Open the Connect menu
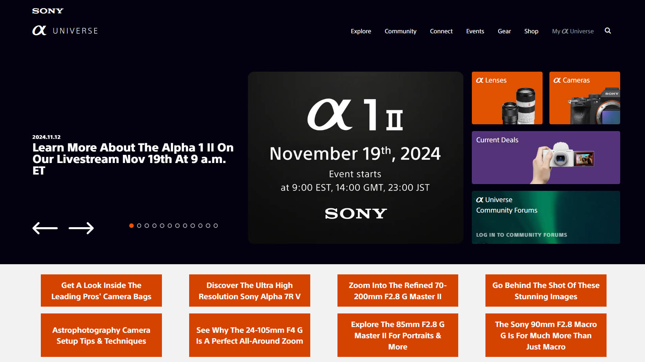645x362 pixels. [x=441, y=31]
